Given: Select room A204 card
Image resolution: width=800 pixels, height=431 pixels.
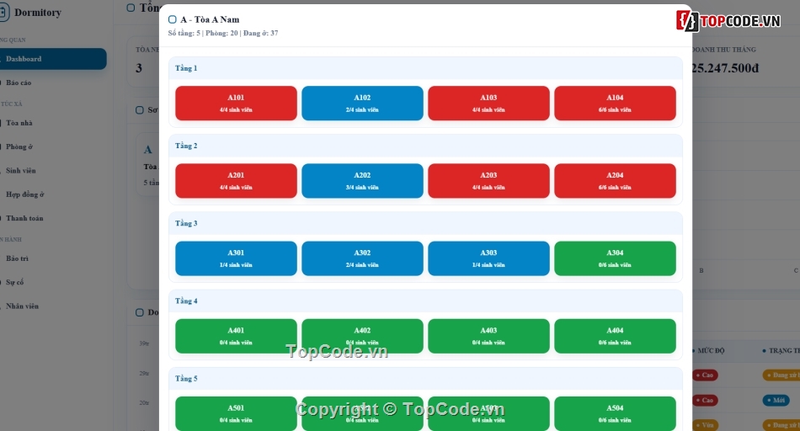Looking at the screenshot, I should pos(615,180).
